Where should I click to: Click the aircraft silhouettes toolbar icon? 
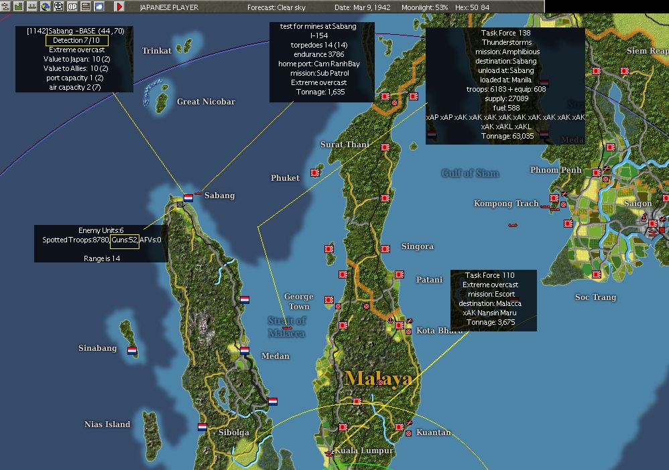pyautogui.click(x=5, y=7)
